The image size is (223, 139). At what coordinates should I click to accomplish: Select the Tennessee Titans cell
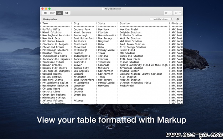click(x=53, y=62)
